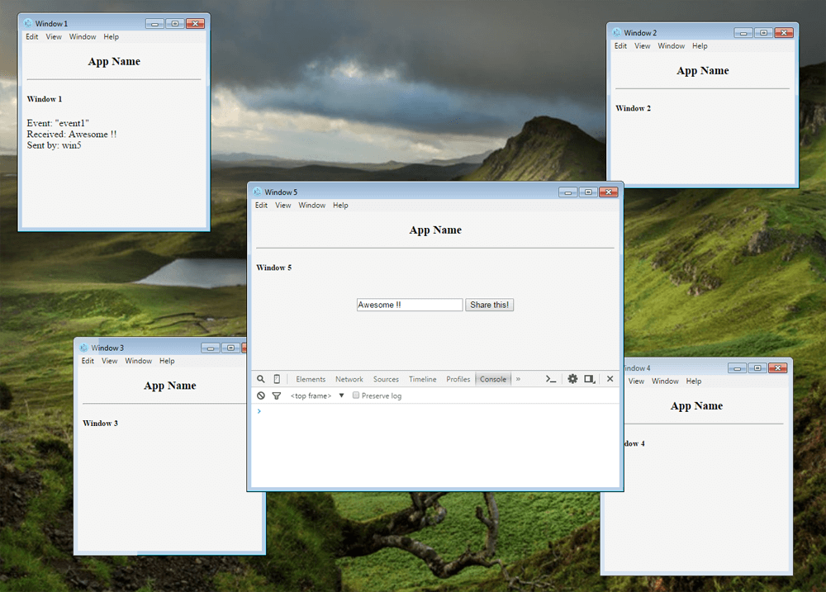Select the Console tab
Screen dimensions: 826x592
493,379
